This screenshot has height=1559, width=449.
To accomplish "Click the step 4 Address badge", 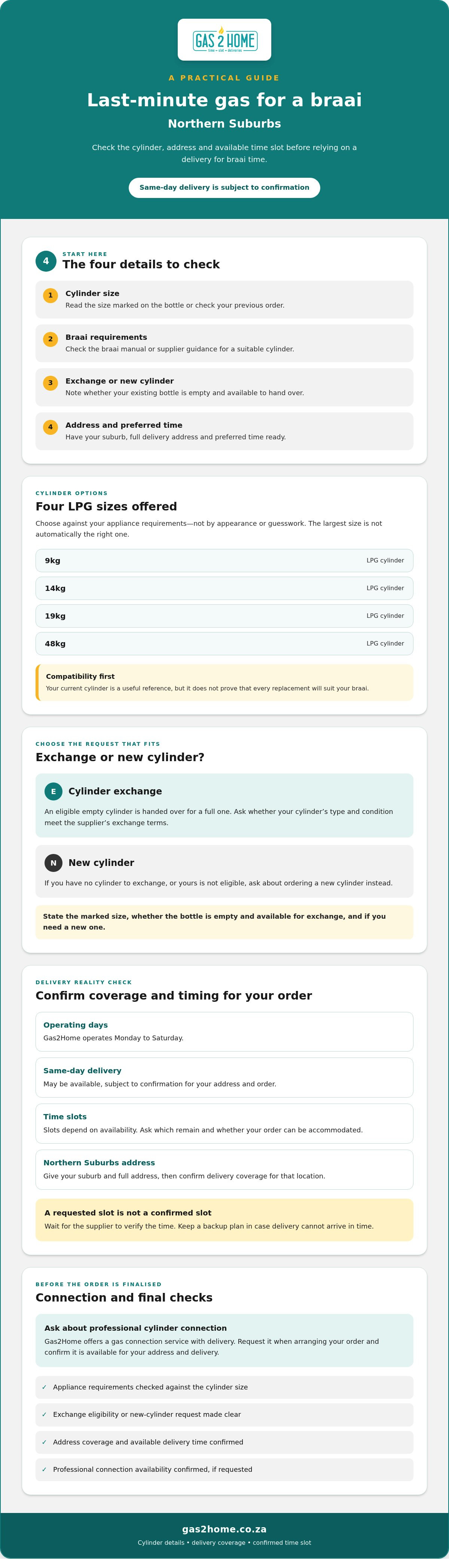I will tap(50, 427).
